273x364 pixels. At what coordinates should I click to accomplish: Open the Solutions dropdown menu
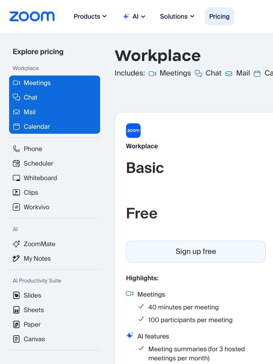[177, 16]
